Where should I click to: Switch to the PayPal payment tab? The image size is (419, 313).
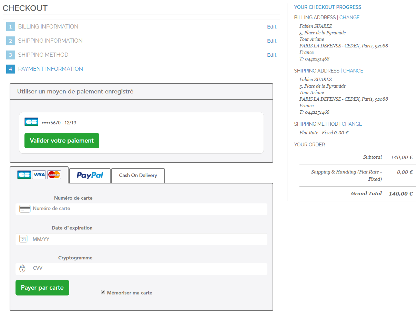pyautogui.click(x=90, y=176)
